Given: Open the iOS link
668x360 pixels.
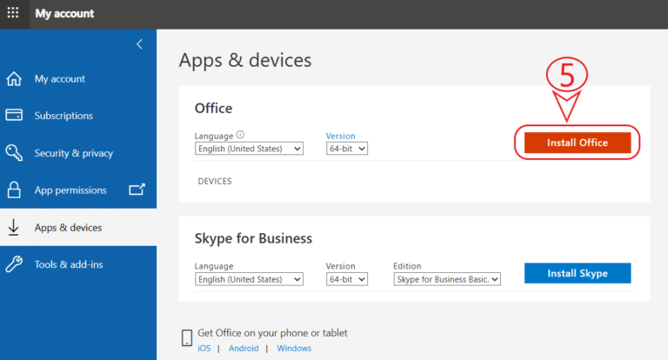Looking at the screenshot, I should 204,348.
